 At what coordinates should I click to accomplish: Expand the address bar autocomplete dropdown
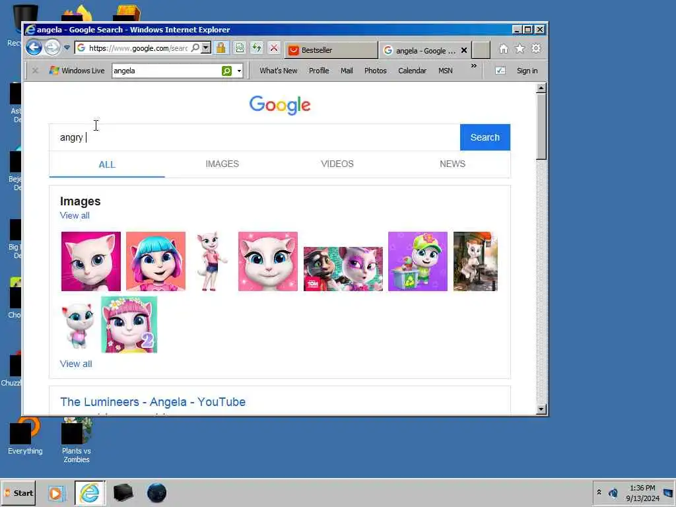pos(206,48)
